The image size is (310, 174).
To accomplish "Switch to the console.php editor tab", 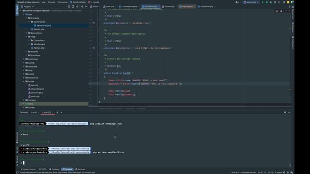I will coord(169,6).
